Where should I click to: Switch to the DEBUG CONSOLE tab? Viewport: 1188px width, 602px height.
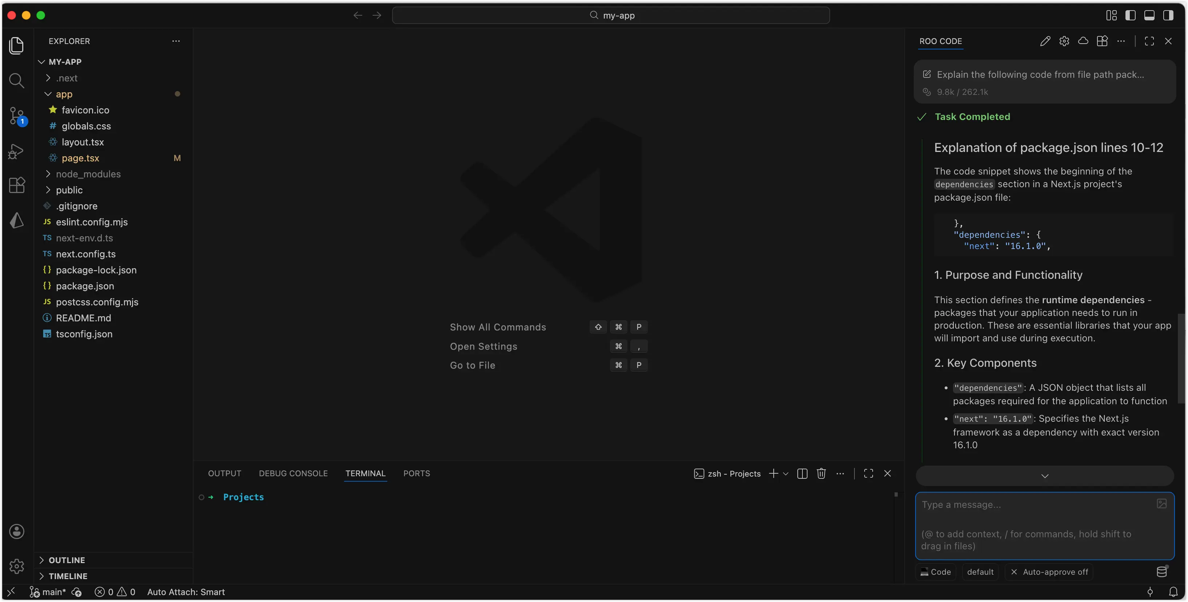click(x=293, y=473)
